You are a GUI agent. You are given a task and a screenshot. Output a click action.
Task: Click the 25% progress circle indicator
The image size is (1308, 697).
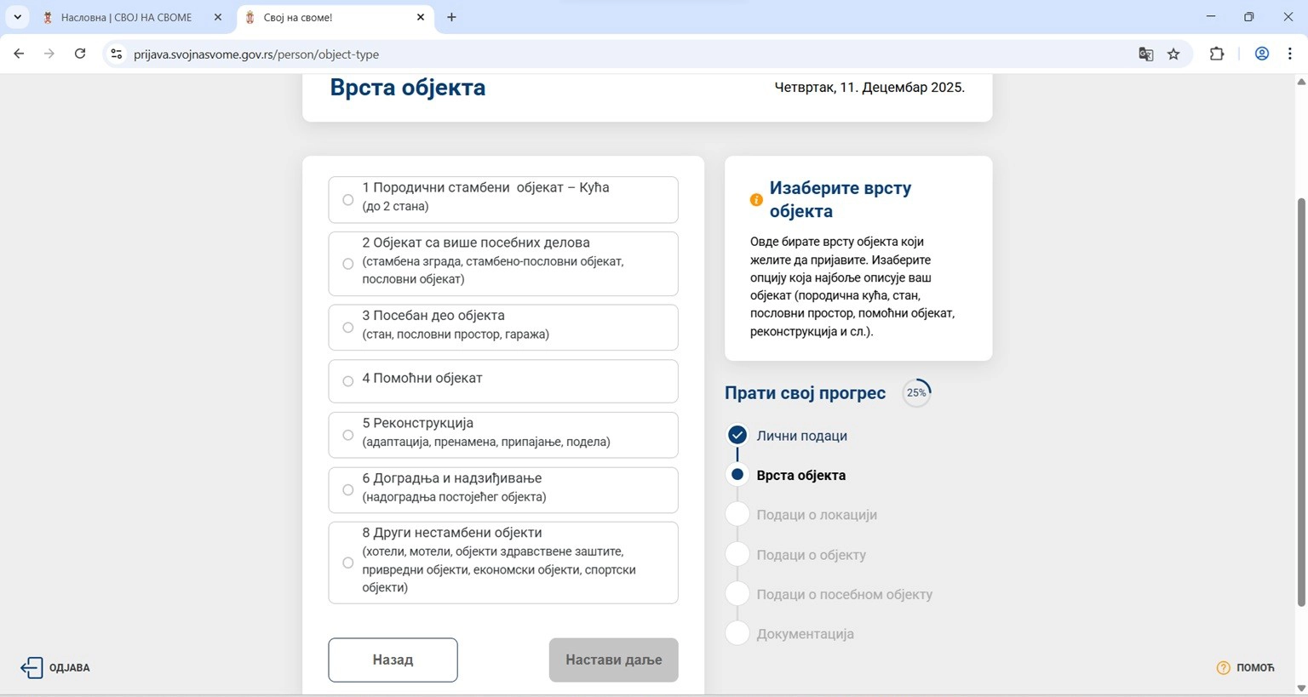(916, 393)
